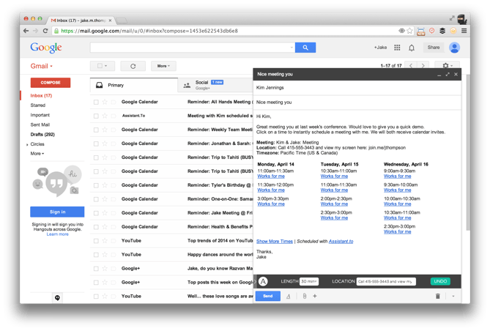490x331 pixels.
Task: Open the notifications bell
Action: [412, 48]
